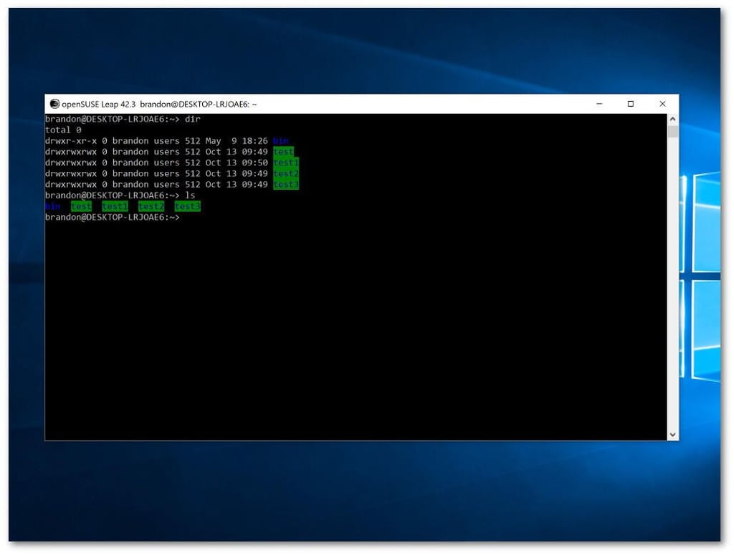
Task: Click the '09:50' time on test1 row
Action: click(x=255, y=163)
